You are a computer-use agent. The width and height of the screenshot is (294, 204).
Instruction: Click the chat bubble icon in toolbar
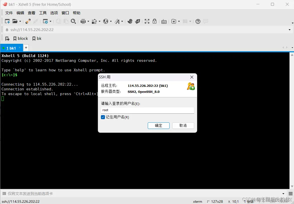click(206, 21)
